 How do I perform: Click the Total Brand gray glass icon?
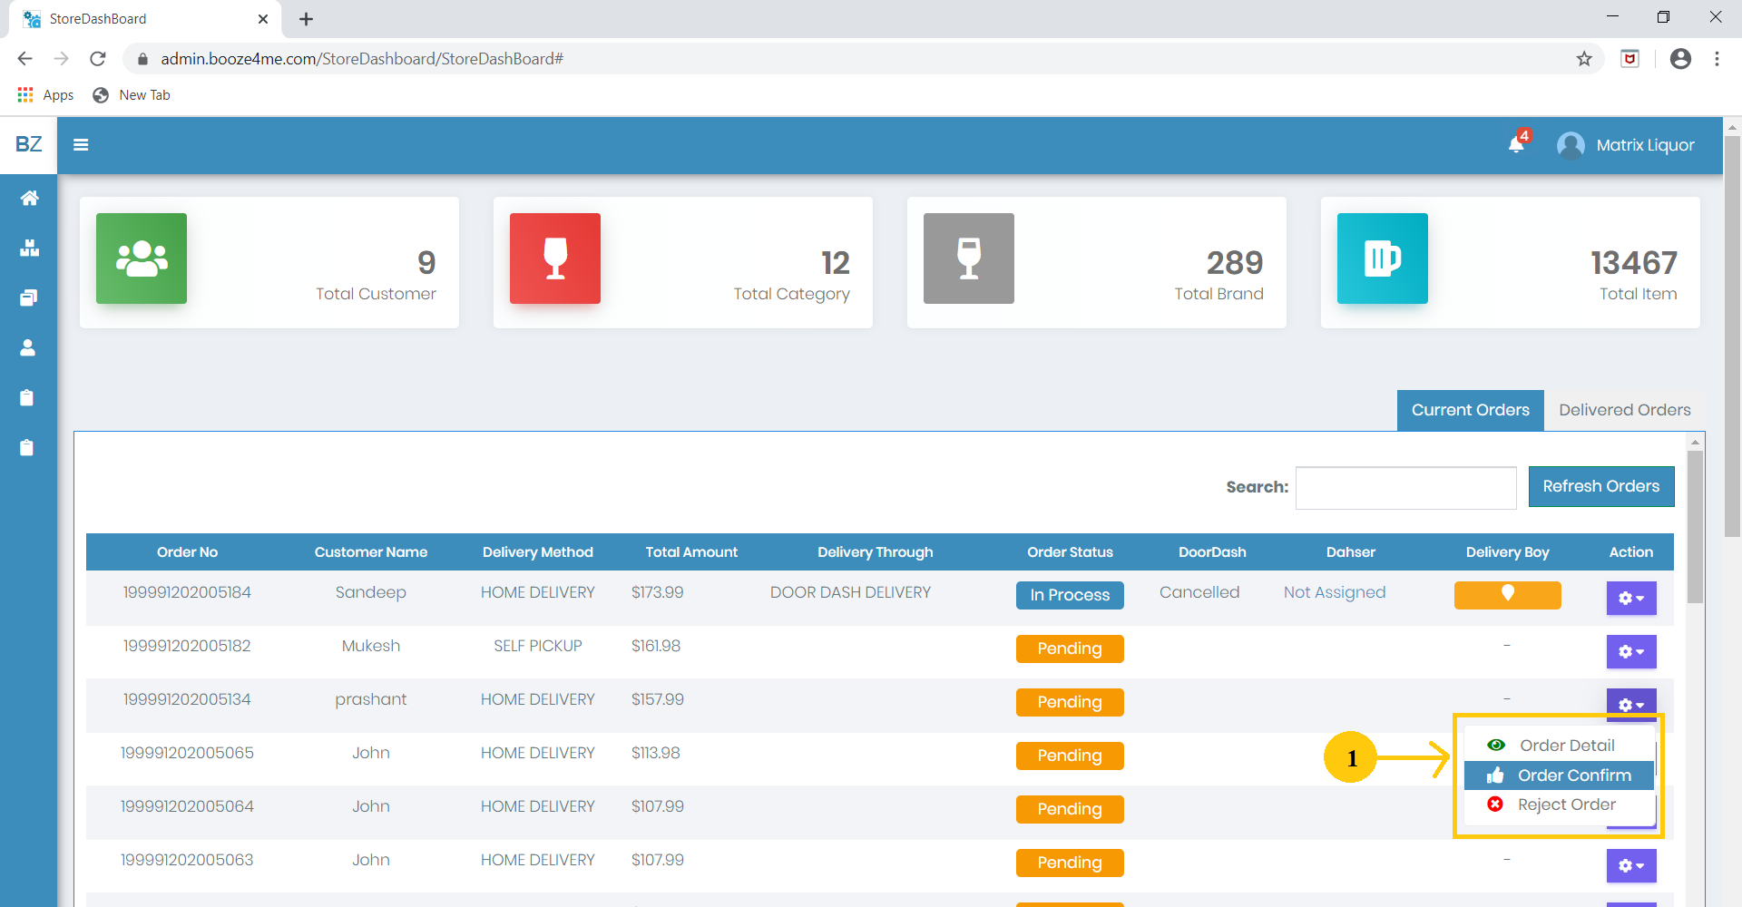coord(969,258)
